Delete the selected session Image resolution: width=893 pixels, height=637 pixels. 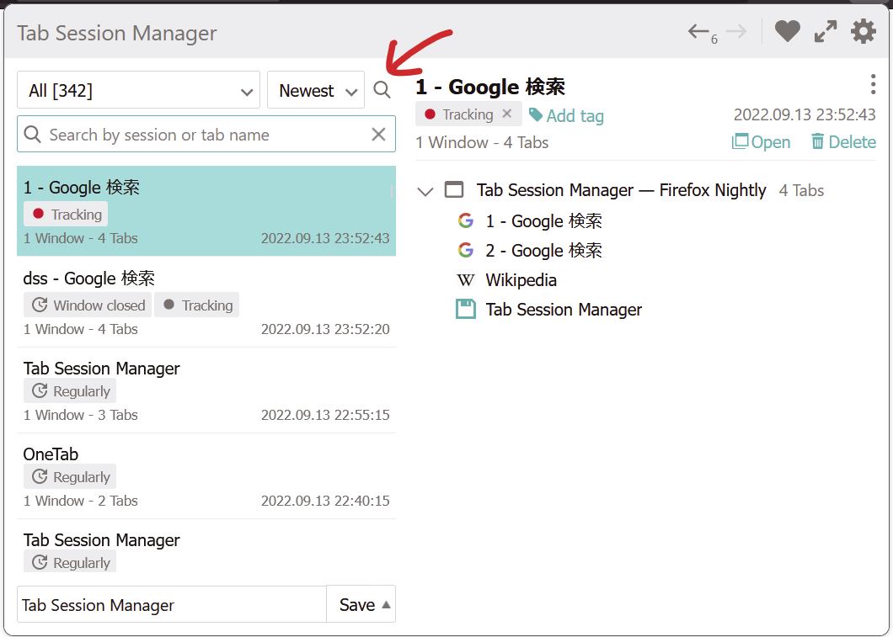(843, 141)
